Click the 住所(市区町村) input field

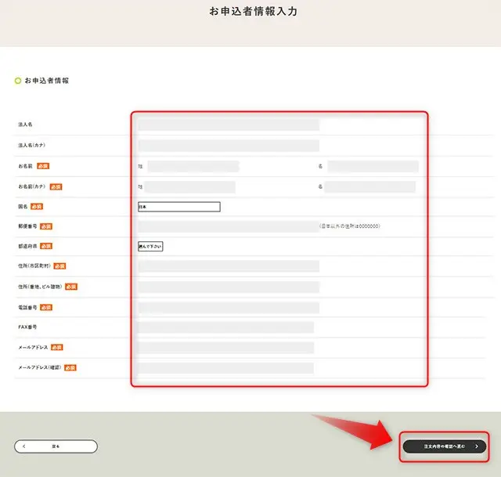[229, 266]
